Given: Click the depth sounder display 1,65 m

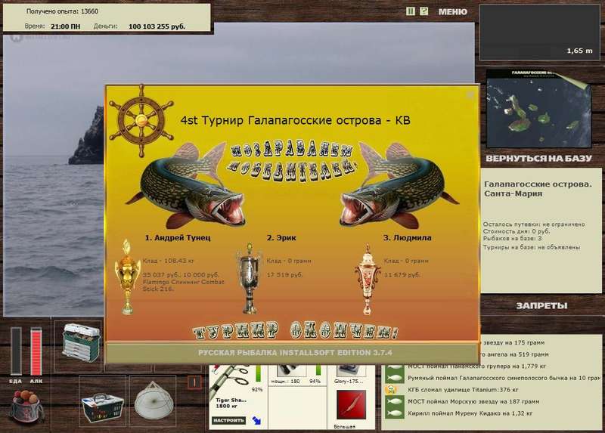Looking at the screenshot, I should click(x=539, y=32).
